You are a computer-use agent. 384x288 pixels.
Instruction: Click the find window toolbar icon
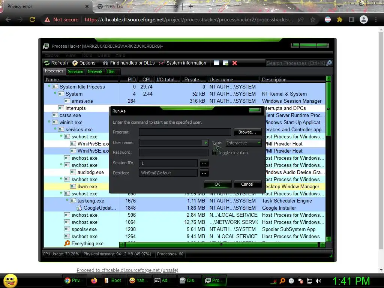point(216,63)
